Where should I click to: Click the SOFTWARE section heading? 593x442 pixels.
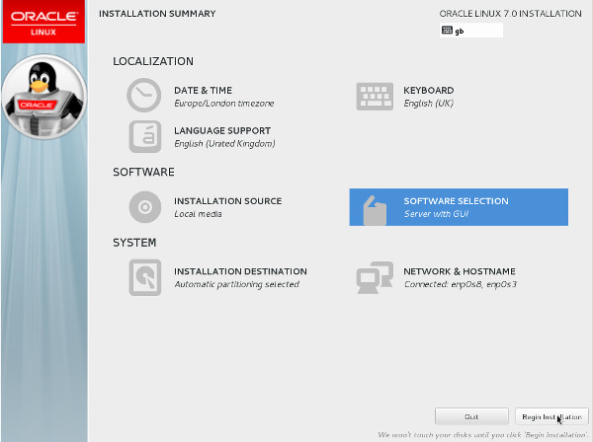pyautogui.click(x=143, y=172)
